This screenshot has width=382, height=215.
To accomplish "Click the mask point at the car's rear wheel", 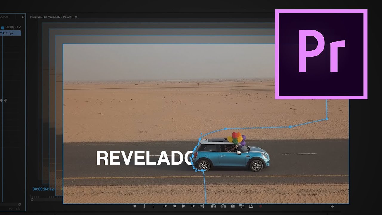I will [x=203, y=170].
